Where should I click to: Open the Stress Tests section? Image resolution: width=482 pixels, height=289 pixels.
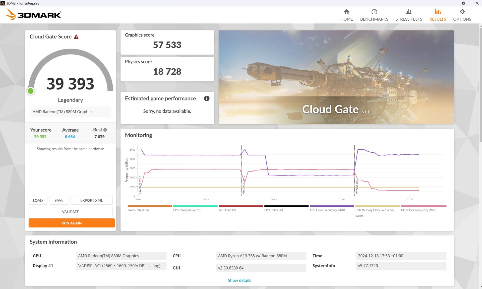408,15
